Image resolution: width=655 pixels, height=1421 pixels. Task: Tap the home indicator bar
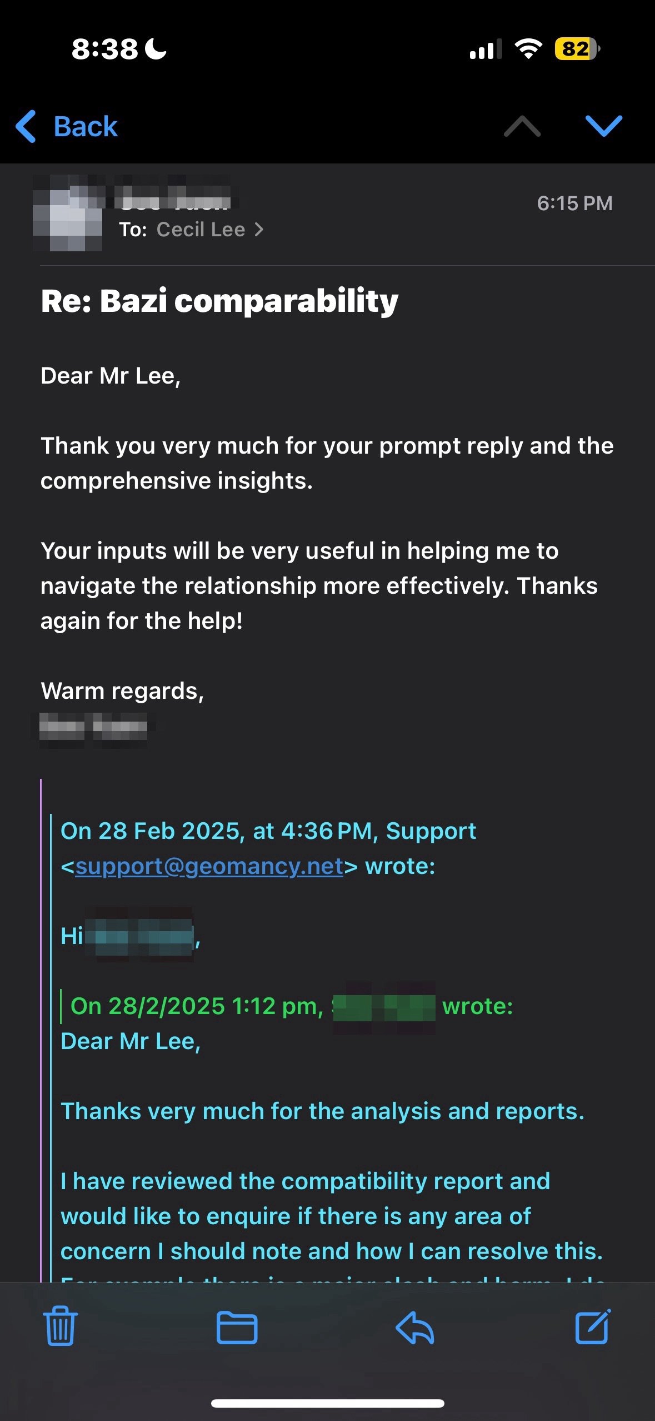click(x=327, y=1403)
